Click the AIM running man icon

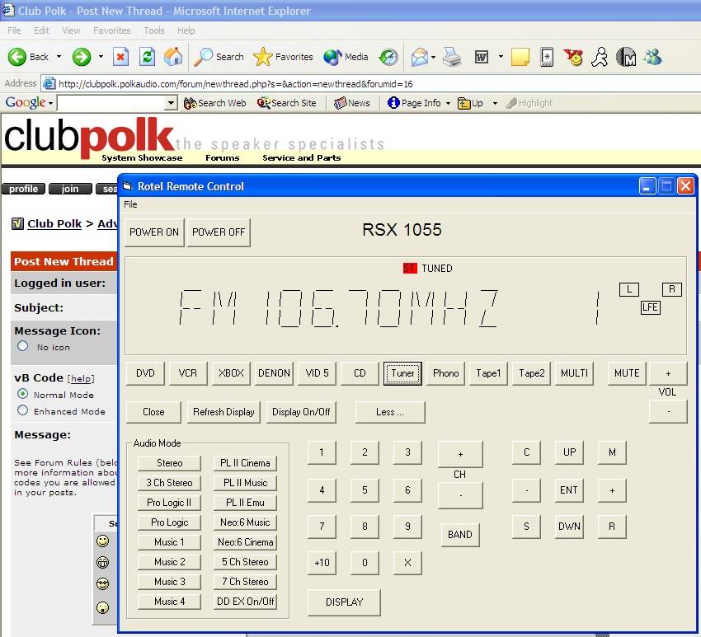600,57
